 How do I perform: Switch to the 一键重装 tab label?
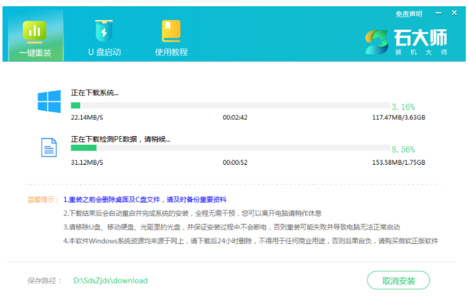click(x=34, y=52)
